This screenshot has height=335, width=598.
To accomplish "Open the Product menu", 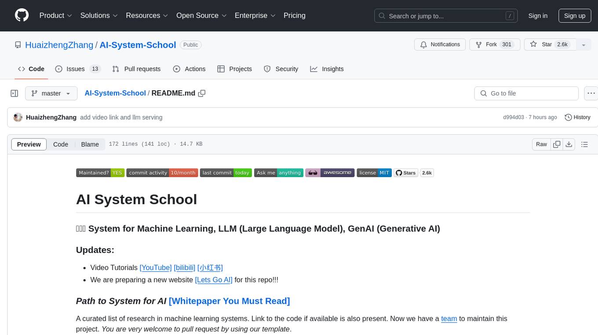I will [56, 15].
